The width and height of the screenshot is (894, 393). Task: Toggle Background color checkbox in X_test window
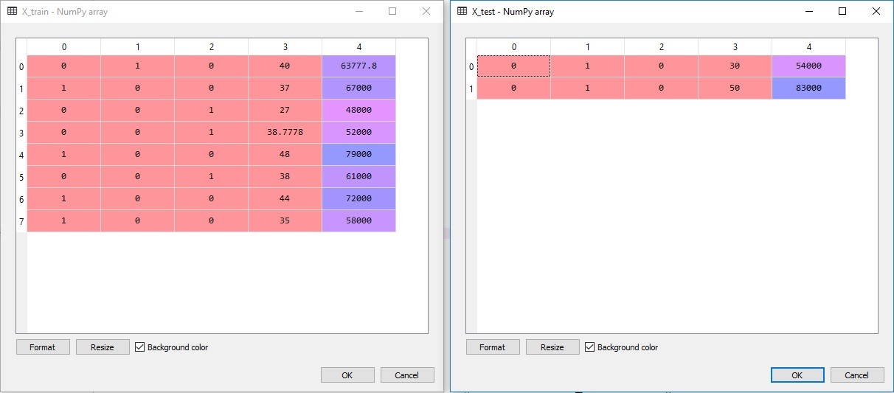coord(590,347)
